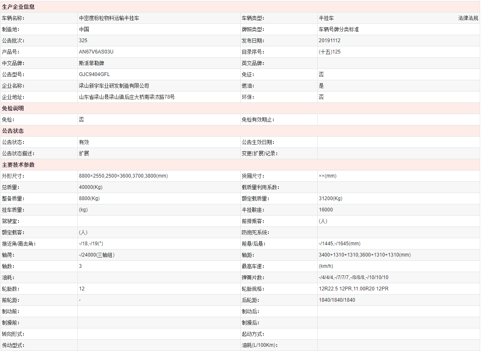481x351 pixels.
Task: Click the brand name 斯派菲勒牌
Action: pos(91,64)
